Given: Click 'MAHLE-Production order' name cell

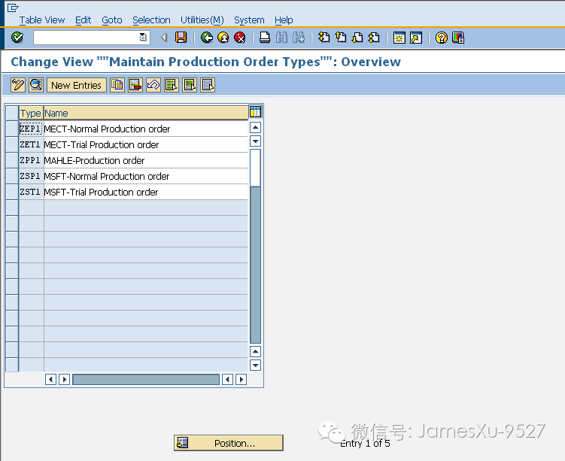Looking at the screenshot, I should pyautogui.click(x=145, y=160).
